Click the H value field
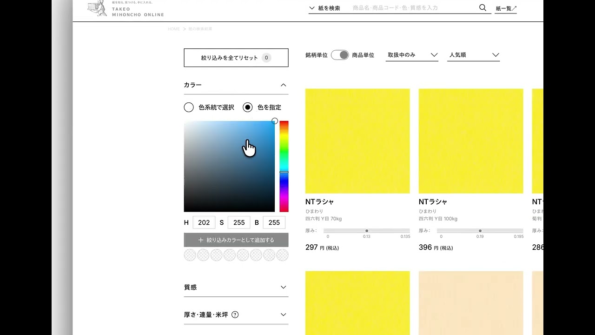The image size is (595, 335). click(x=204, y=222)
